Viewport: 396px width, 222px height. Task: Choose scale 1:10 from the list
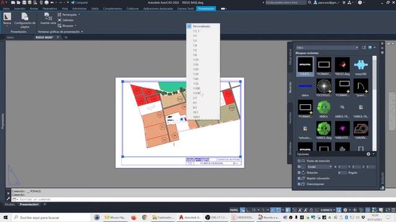pyautogui.click(x=204, y=60)
